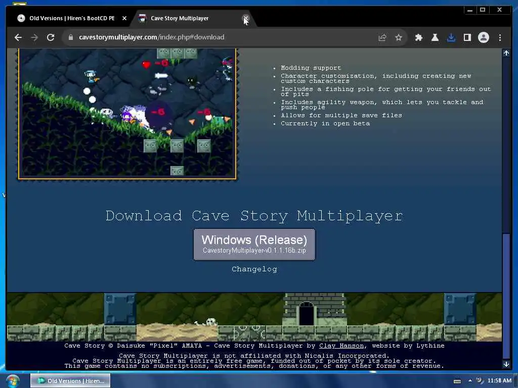Click 'Modding support' bullet text
The width and height of the screenshot is (518, 388).
coord(311,68)
